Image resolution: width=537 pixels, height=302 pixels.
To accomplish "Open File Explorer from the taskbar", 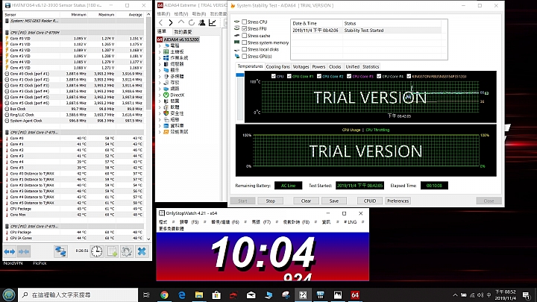I will [199, 295].
